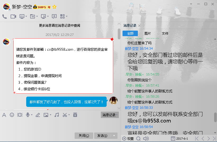This screenshot has width=217, height=142.
Task: Click the 发送(S) send button
Action: [102, 136]
